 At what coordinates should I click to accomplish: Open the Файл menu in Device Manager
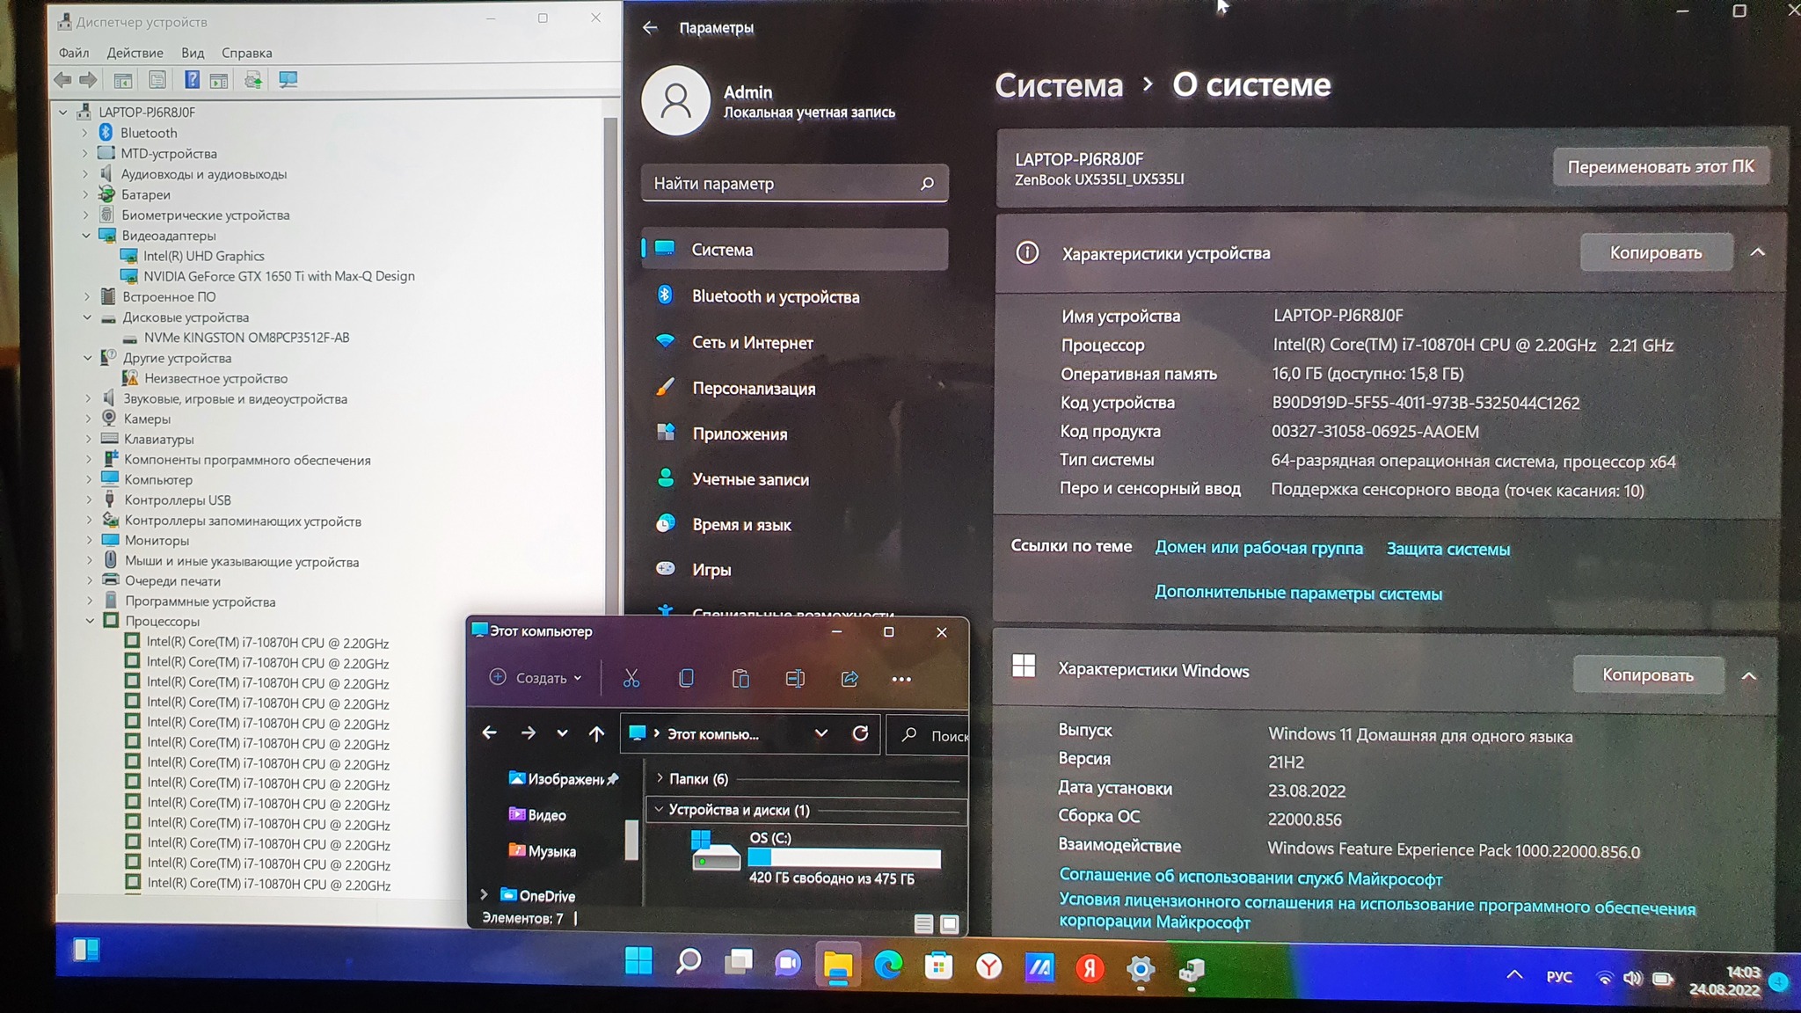[74, 53]
